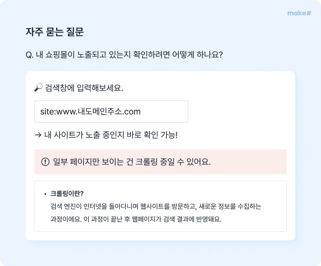
Task: Click the Q. prefix of the question
Action: tap(30, 55)
